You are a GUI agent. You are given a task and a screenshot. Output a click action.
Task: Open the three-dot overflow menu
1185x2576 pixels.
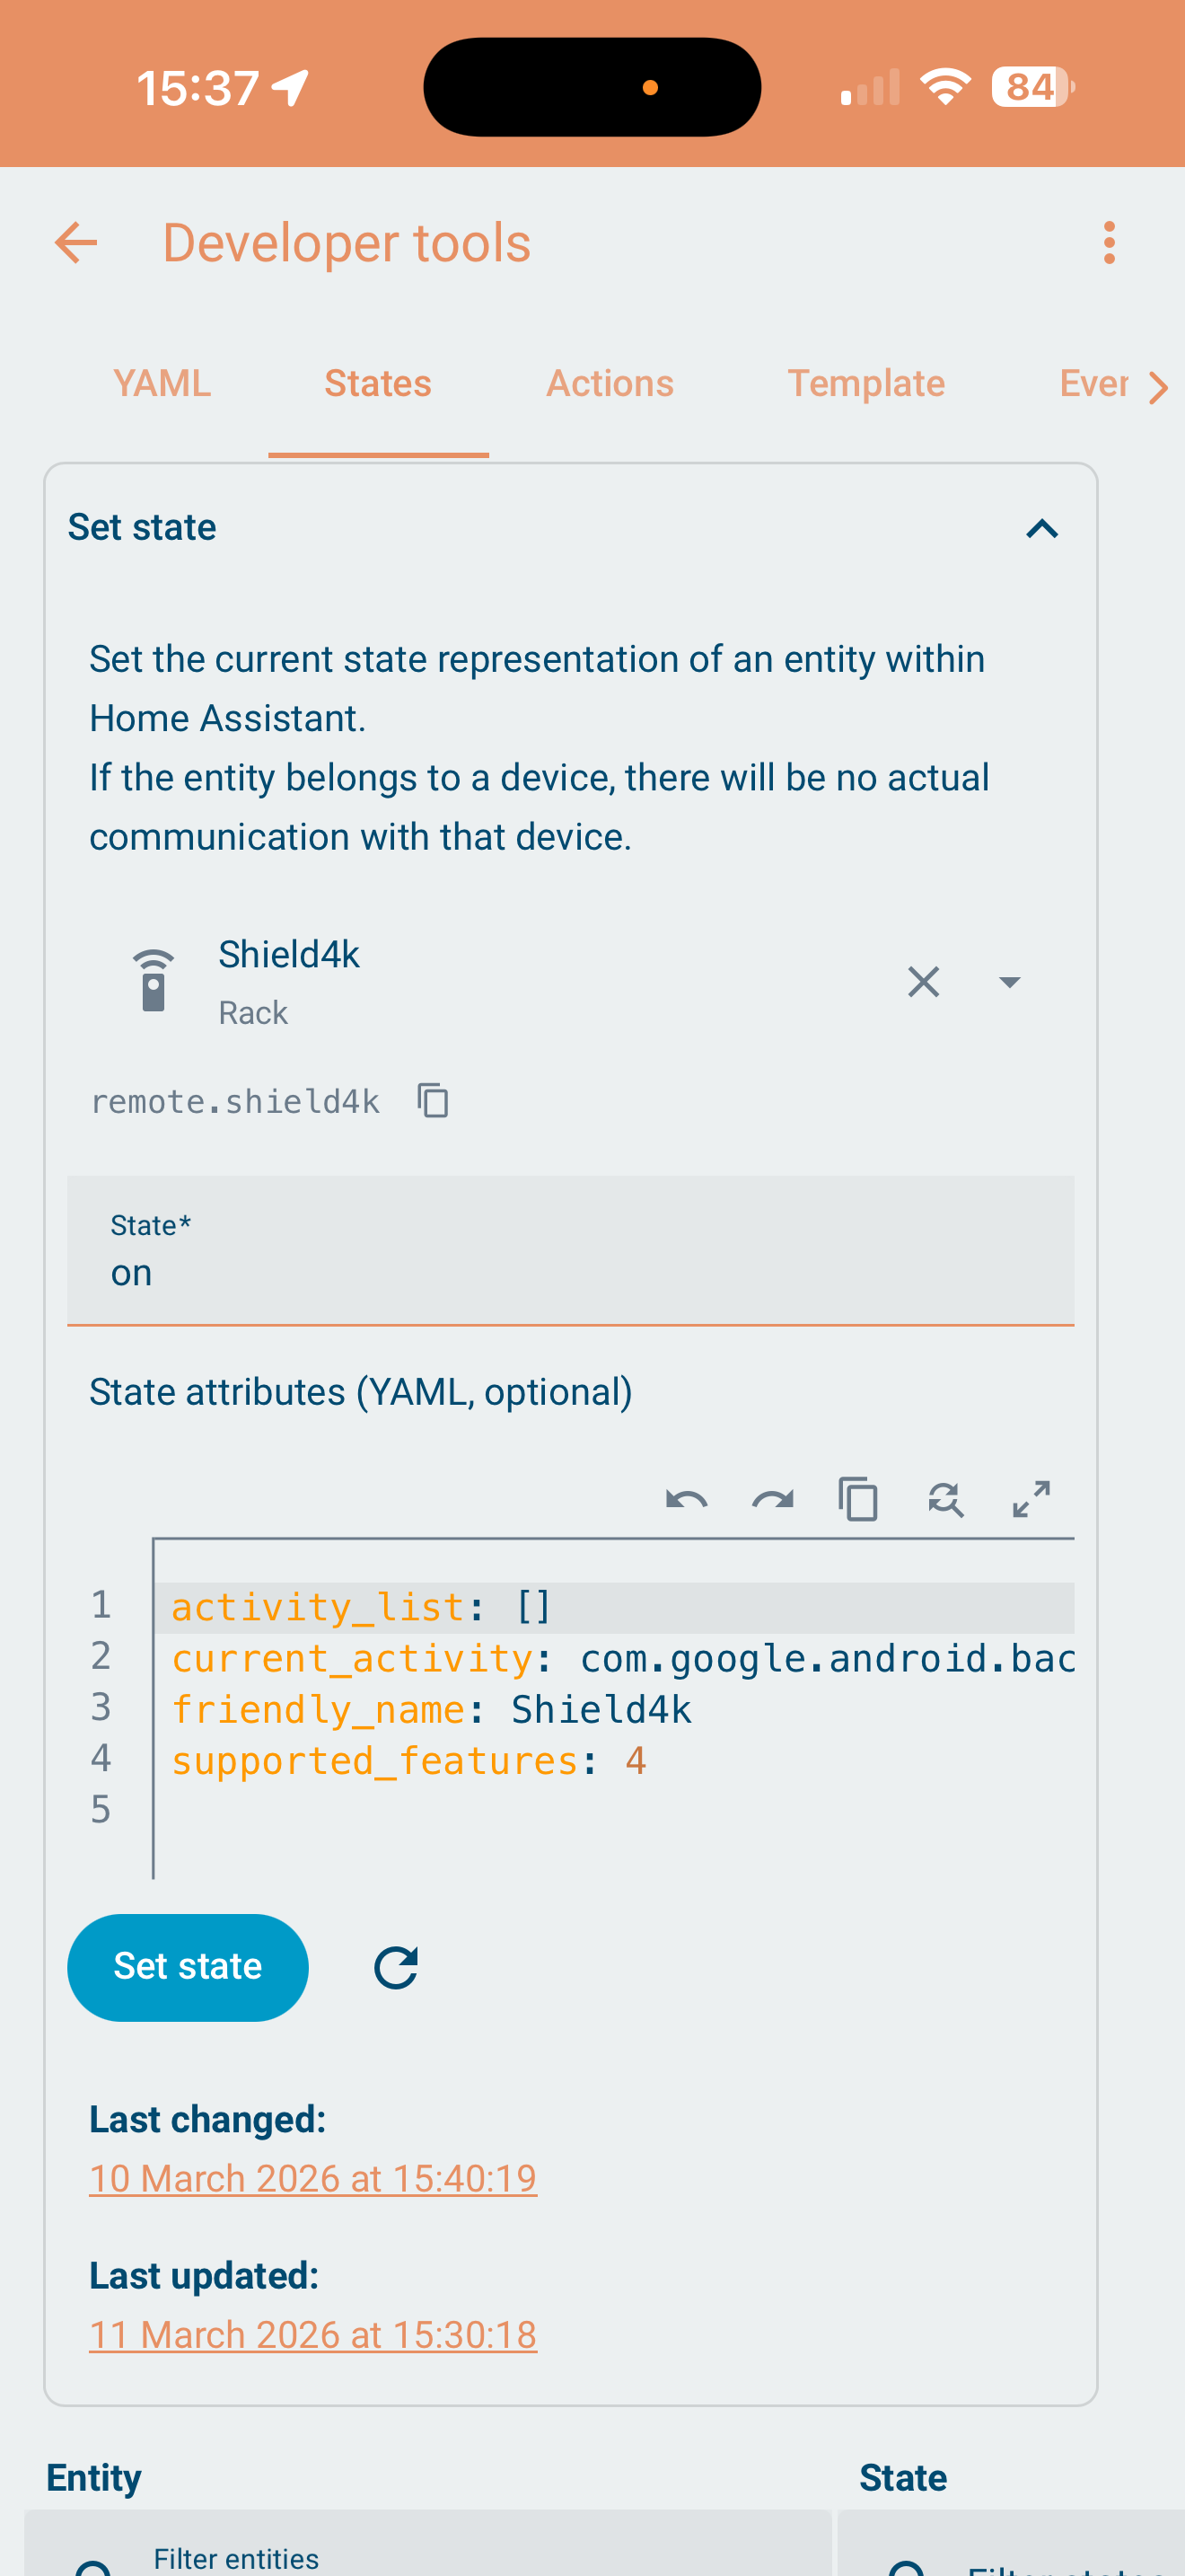click(x=1108, y=243)
